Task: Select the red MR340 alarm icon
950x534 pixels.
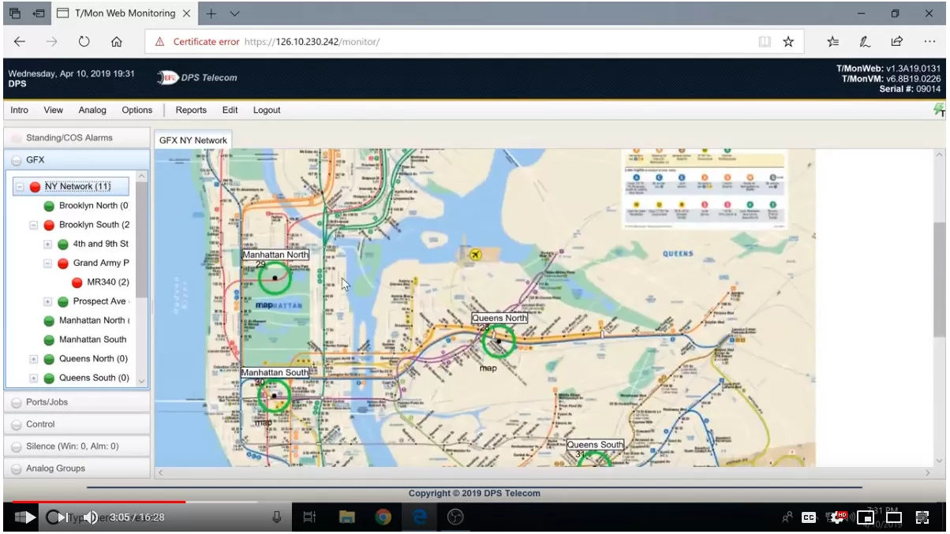Action: 77,282
